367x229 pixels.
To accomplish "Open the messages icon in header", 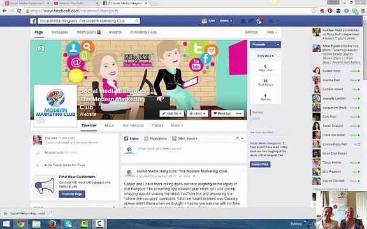I will [x=252, y=21].
